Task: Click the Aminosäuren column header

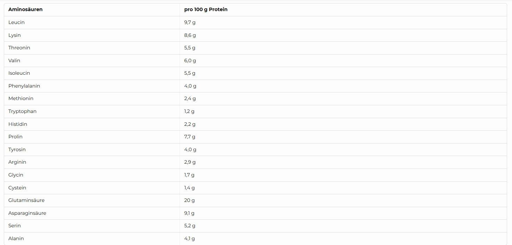Action: coord(25,10)
